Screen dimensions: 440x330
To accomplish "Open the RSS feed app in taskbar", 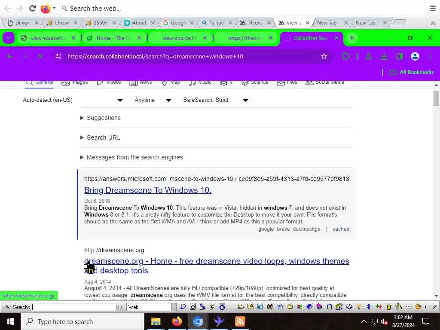I will 240,321.
